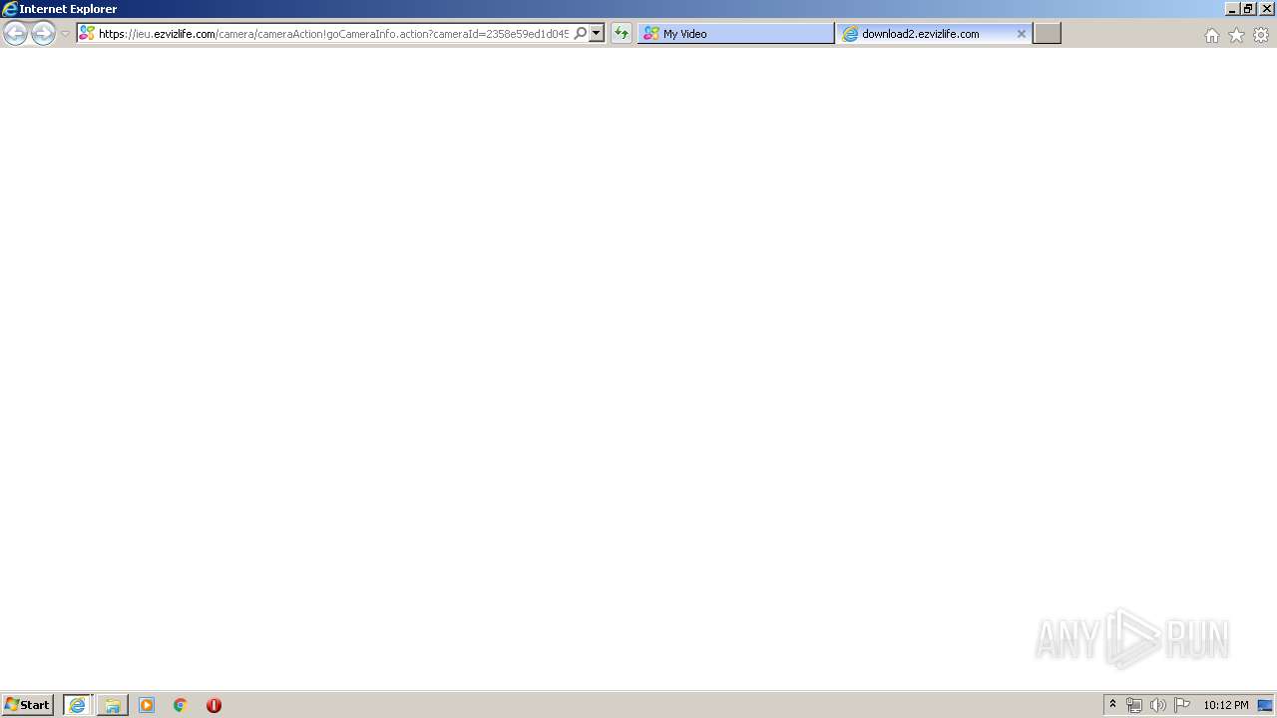Click the ezvizlife URL address field
The image size is (1277, 718).
333,33
